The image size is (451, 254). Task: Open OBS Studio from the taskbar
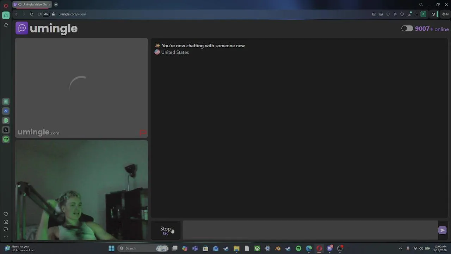340,248
